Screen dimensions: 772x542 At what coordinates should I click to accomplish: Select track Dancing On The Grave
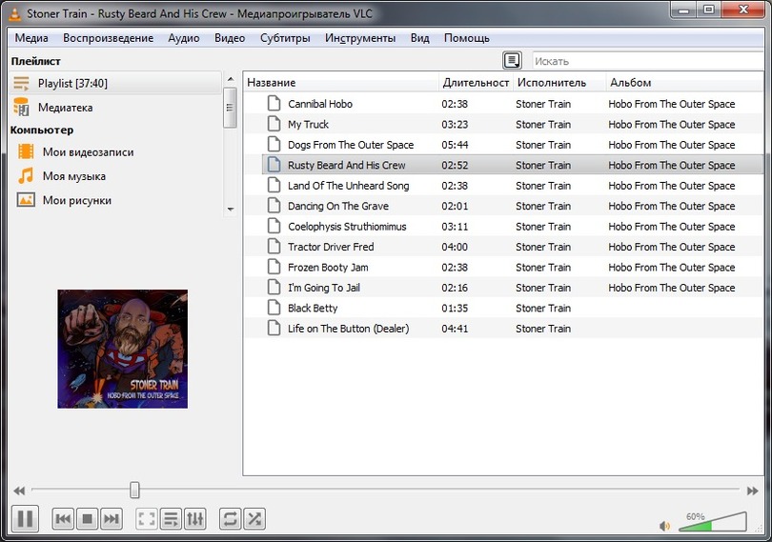(x=338, y=207)
